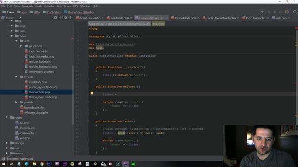Click Http breadcrumb in navigation bar

[x=34, y=12]
